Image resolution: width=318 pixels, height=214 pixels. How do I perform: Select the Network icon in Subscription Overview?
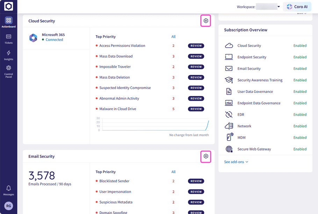click(229, 126)
